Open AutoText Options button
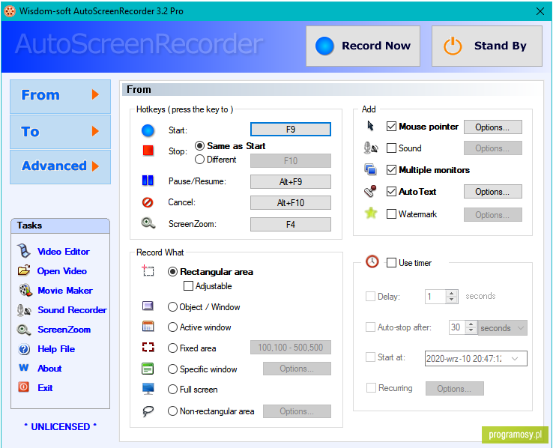Screen dimensions: 553x448 point(493,191)
